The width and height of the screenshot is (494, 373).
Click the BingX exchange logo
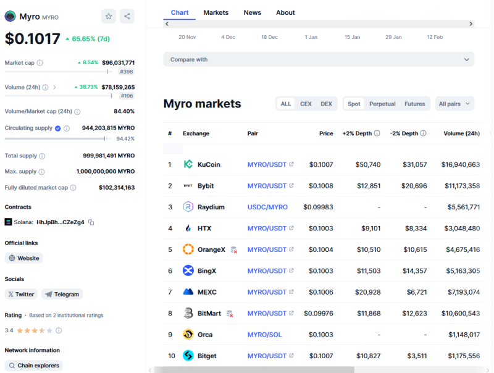(x=188, y=270)
